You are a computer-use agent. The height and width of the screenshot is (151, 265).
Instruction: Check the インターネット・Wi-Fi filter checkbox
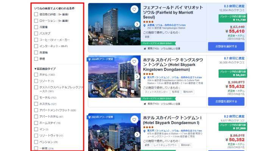(36, 46)
